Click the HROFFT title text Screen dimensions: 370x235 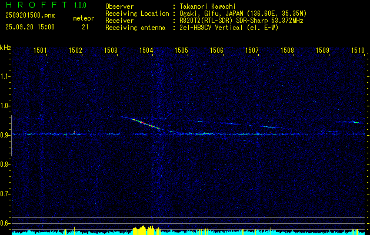click(x=36, y=5)
